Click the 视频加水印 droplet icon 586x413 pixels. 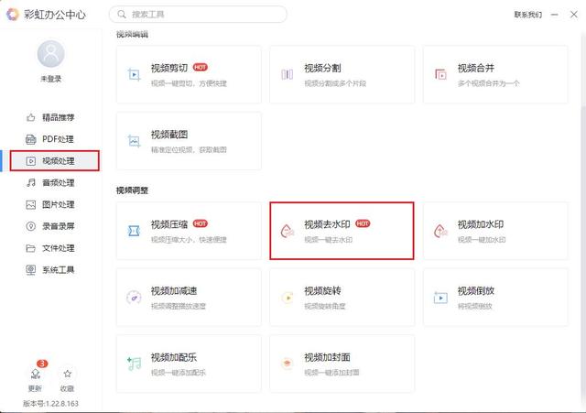coord(440,231)
